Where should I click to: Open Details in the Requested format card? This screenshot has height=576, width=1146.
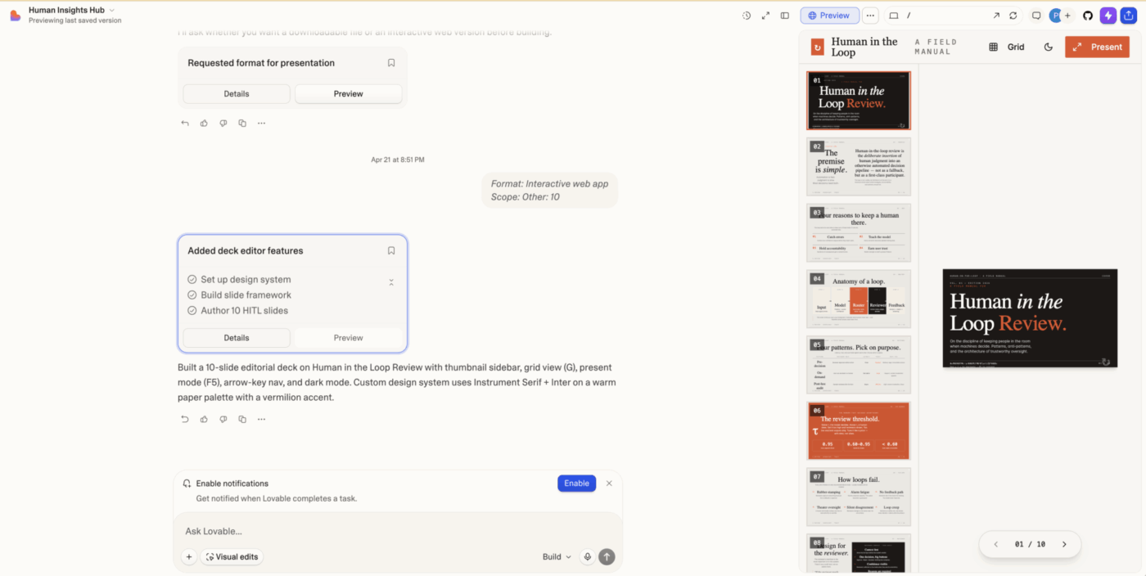(x=237, y=94)
